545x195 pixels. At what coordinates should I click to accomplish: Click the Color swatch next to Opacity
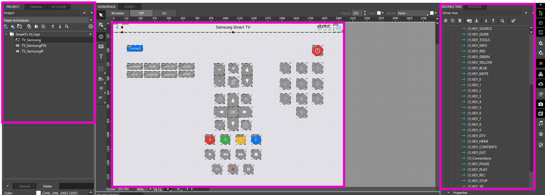379,13
